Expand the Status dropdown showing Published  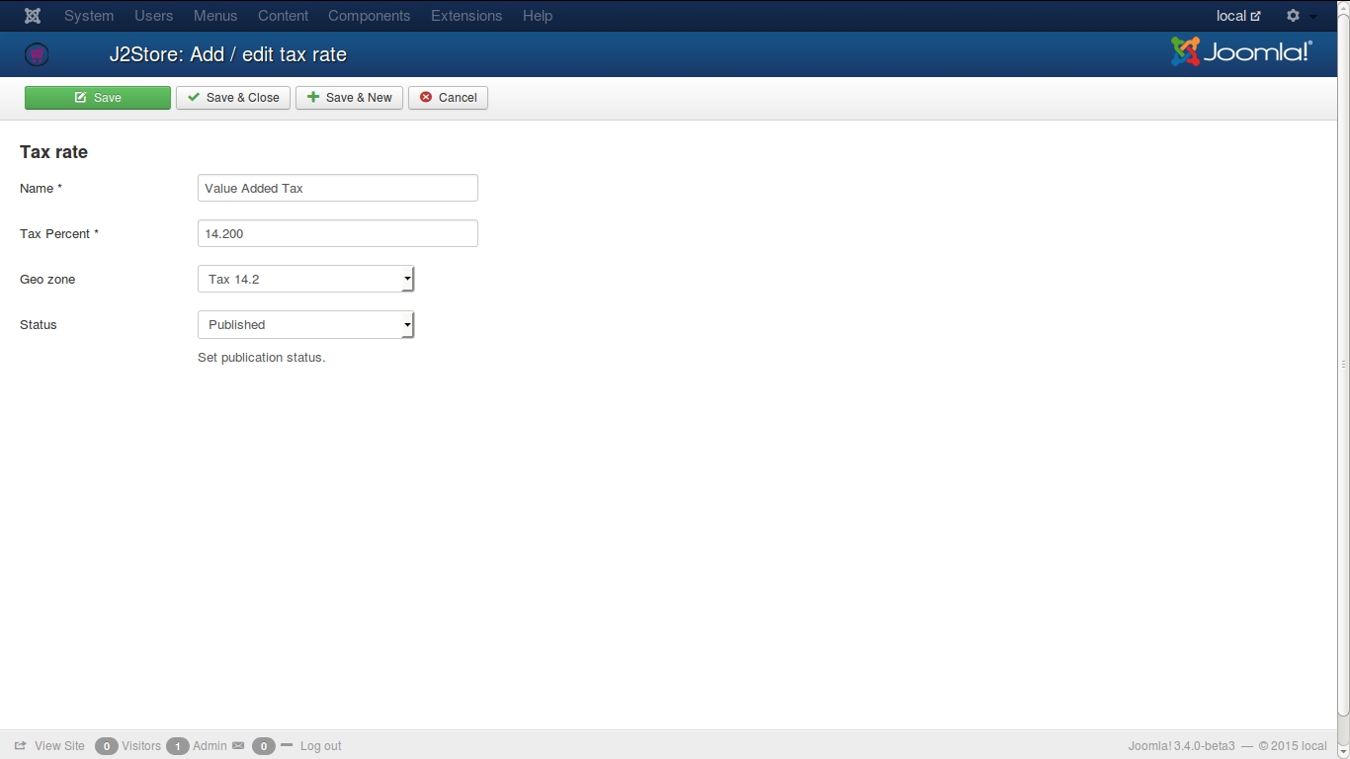click(305, 324)
